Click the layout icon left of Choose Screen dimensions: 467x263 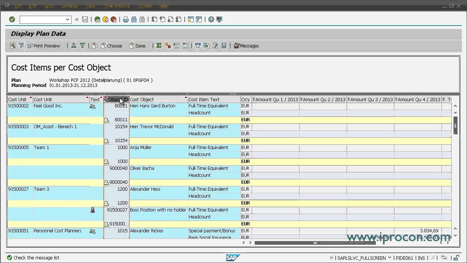[95, 46]
